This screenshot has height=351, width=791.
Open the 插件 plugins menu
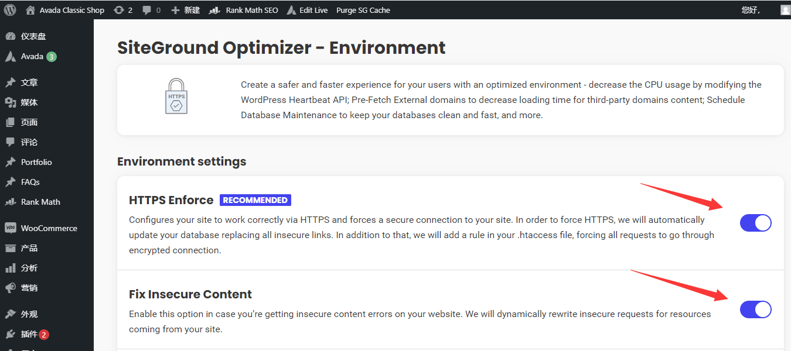(x=29, y=335)
